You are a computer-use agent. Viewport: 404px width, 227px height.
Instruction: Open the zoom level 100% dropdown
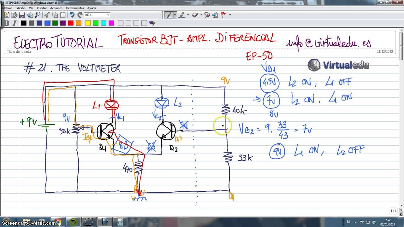point(108,15)
